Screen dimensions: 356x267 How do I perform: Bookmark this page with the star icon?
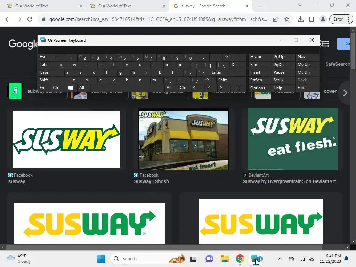[x=287, y=19]
